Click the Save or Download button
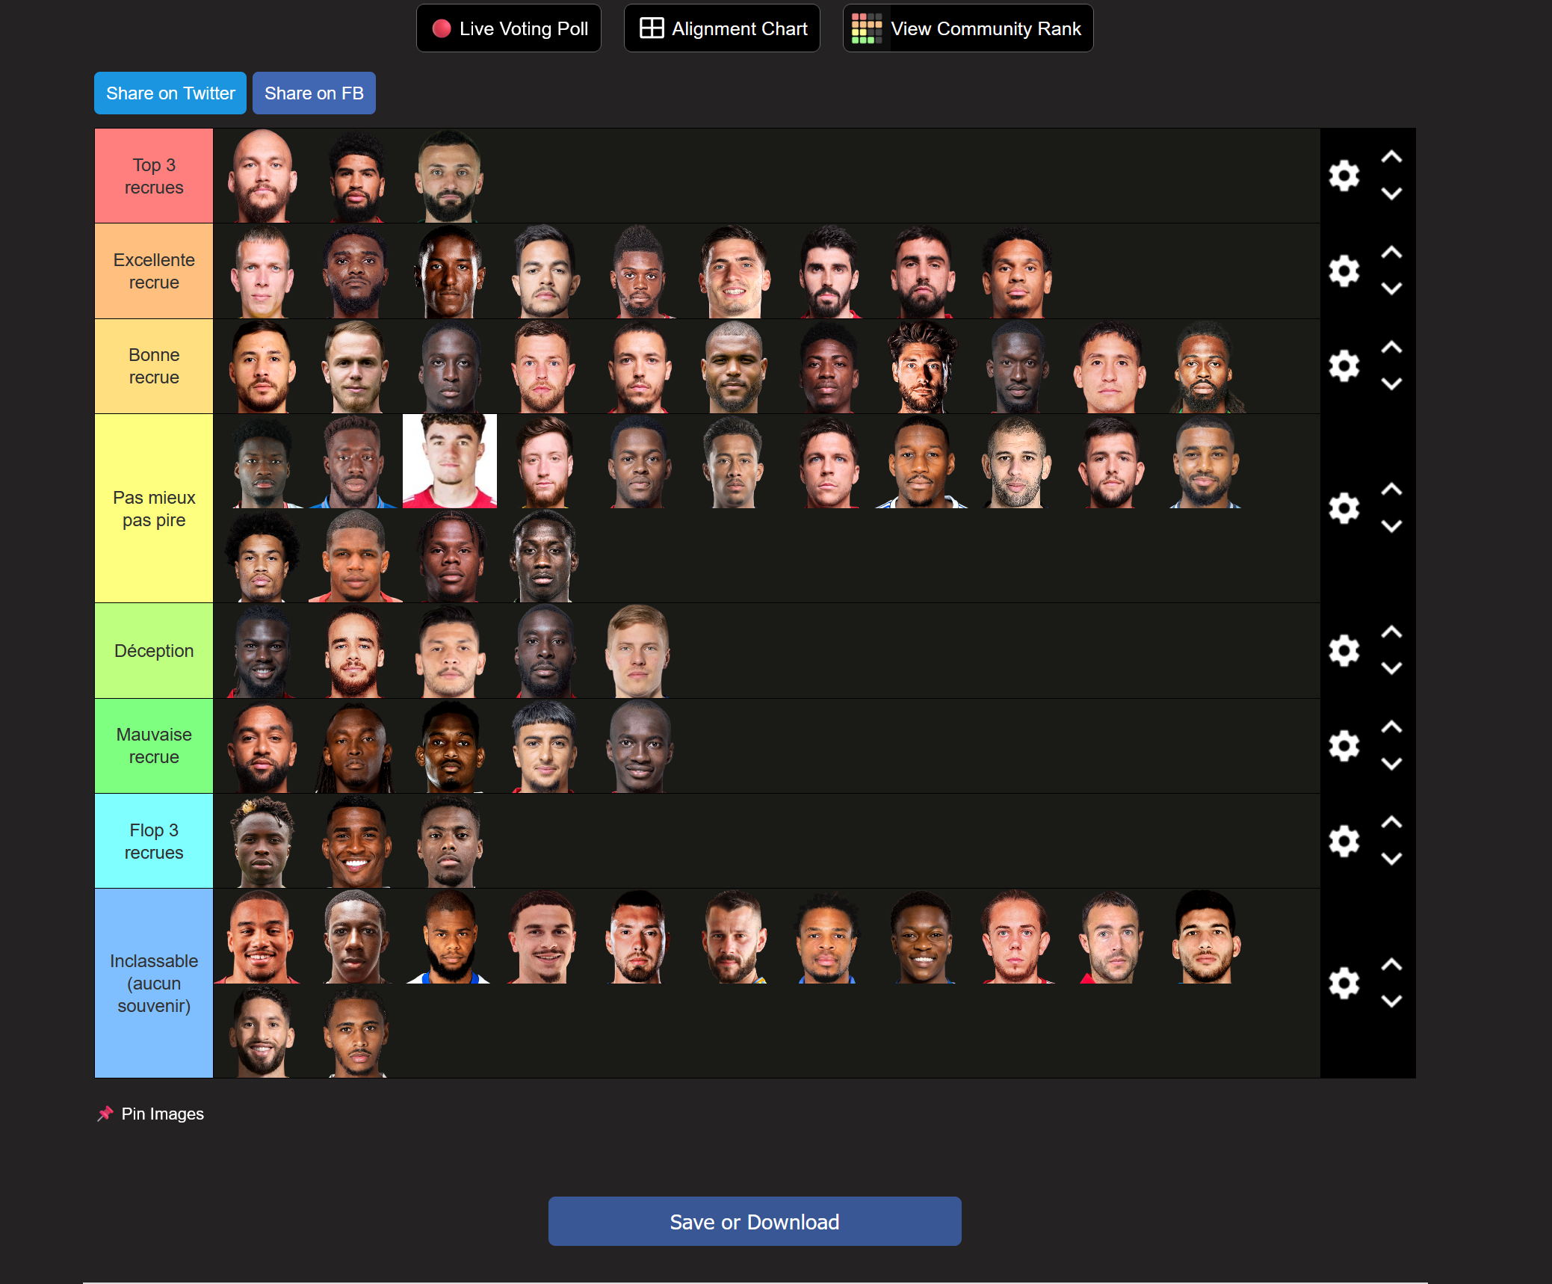1552x1284 pixels. tap(755, 1221)
